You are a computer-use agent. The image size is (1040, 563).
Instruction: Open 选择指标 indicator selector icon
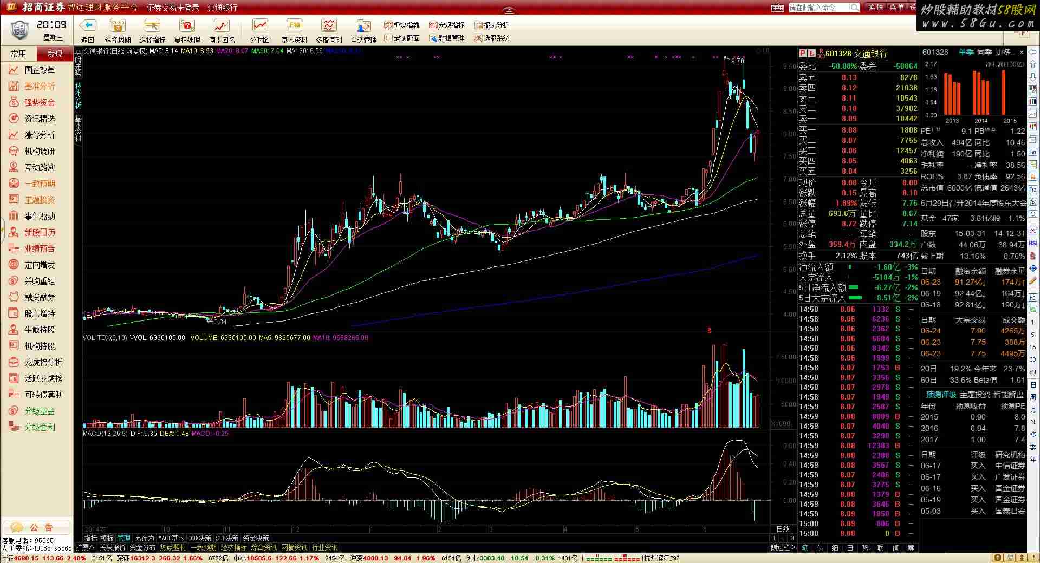click(x=152, y=25)
